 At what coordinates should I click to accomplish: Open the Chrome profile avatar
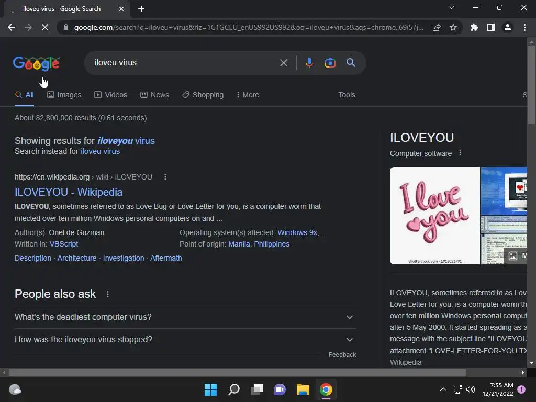click(508, 27)
